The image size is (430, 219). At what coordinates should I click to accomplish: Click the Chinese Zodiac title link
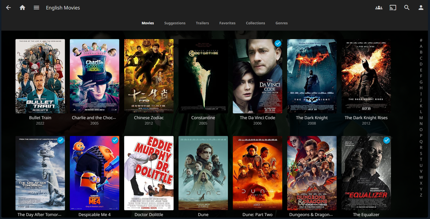(x=149, y=118)
